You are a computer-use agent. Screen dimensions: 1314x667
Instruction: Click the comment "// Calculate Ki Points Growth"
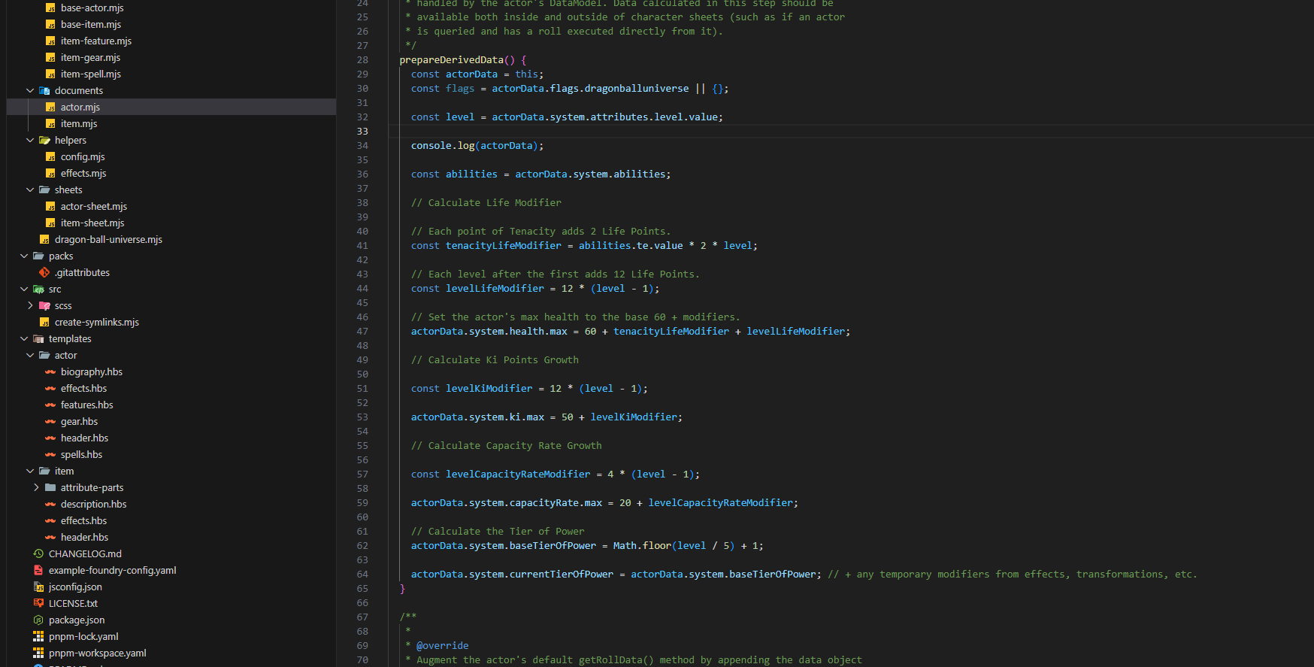click(495, 359)
